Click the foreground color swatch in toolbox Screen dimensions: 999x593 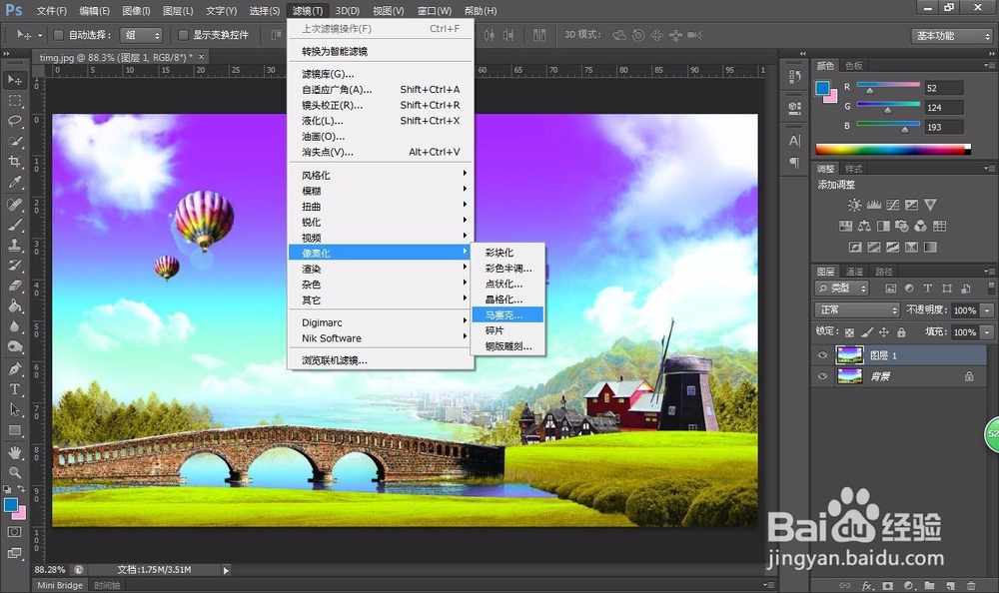[11, 505]
